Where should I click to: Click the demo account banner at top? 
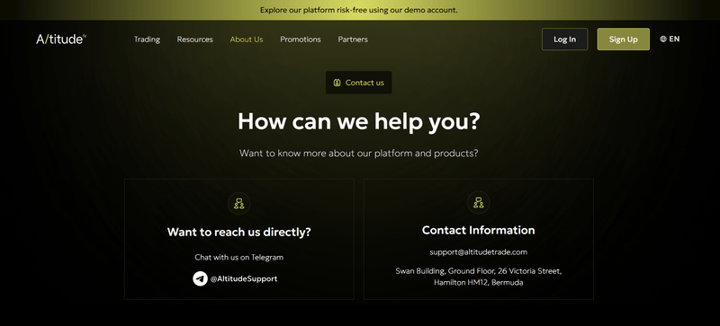[x=360, y=10]
